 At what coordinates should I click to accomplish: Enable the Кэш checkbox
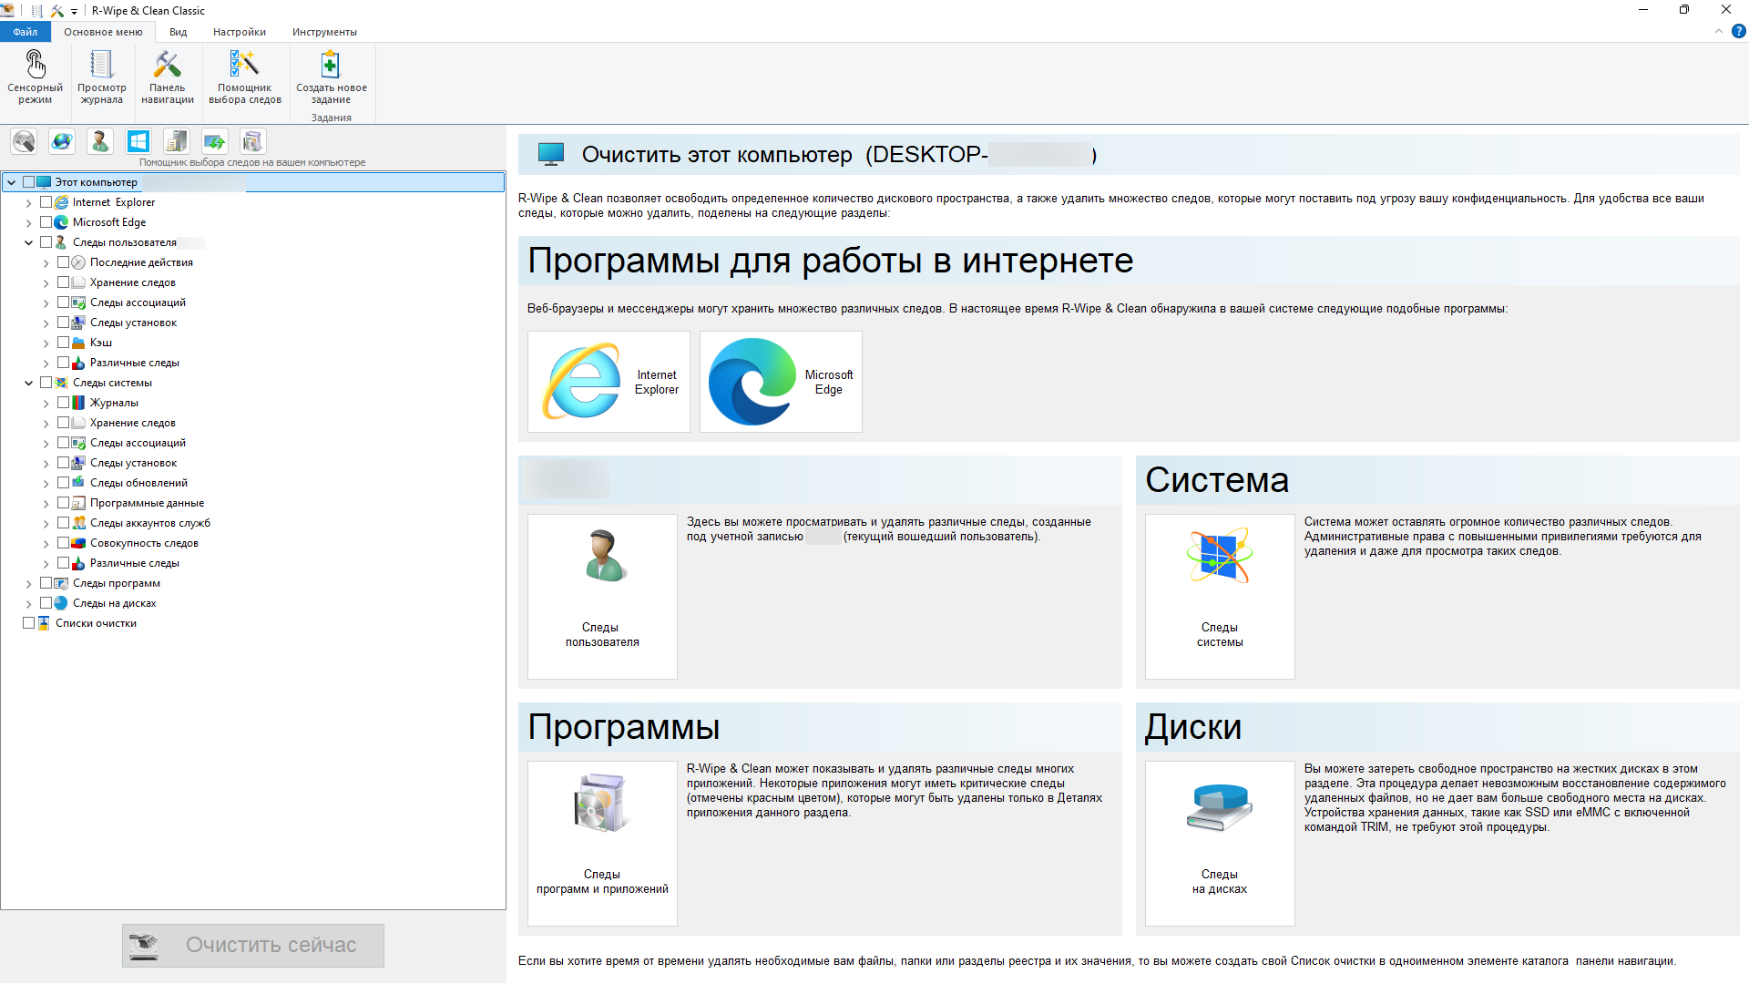click(64, 343)
